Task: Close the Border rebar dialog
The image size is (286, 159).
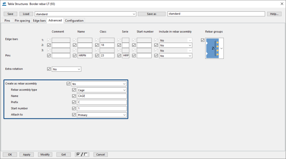Action: tap(281, 4)
